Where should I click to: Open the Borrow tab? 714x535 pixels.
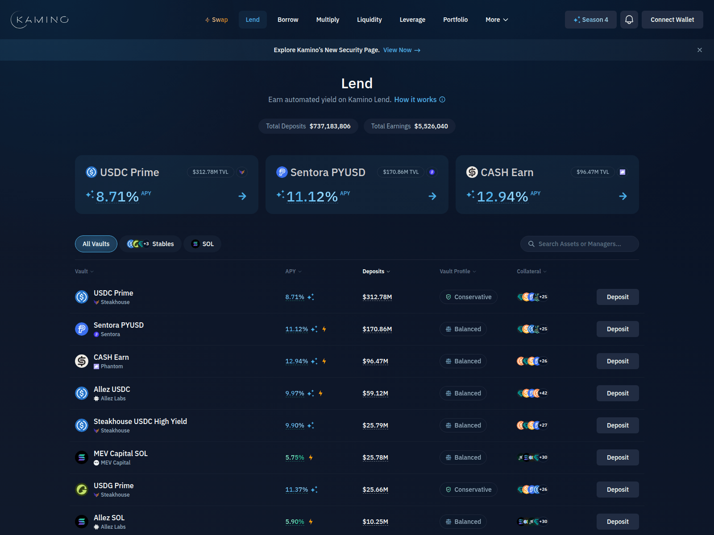[288, 20]
